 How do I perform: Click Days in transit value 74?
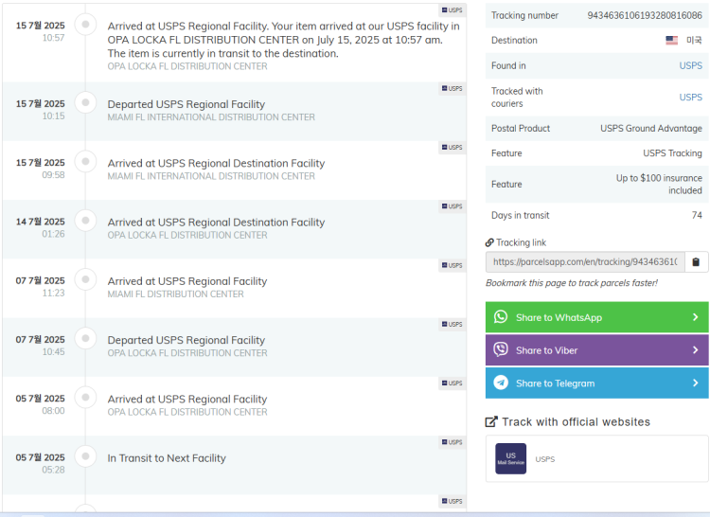pyautogui.click(x=697, y=215)
